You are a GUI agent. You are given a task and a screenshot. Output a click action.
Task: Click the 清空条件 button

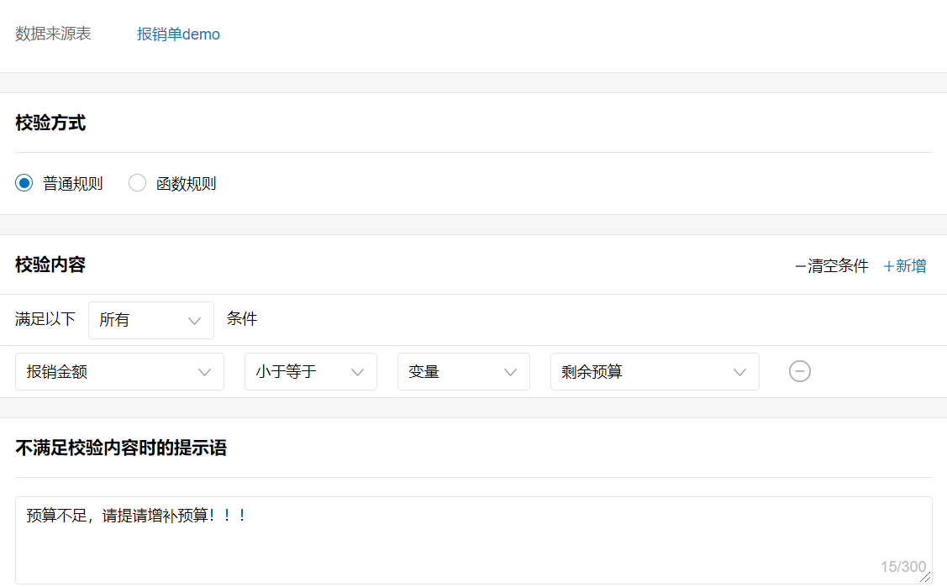[x=837, y=266]
